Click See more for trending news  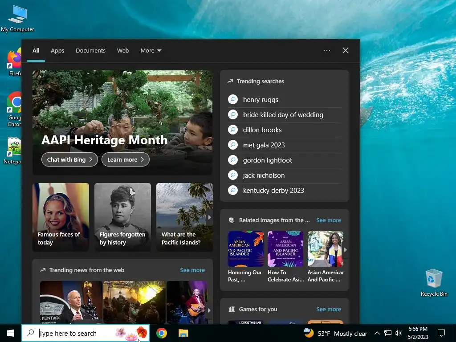click(x=192, y=270)
